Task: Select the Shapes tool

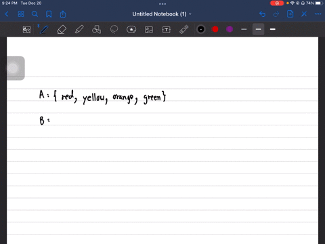Action: 96,29
